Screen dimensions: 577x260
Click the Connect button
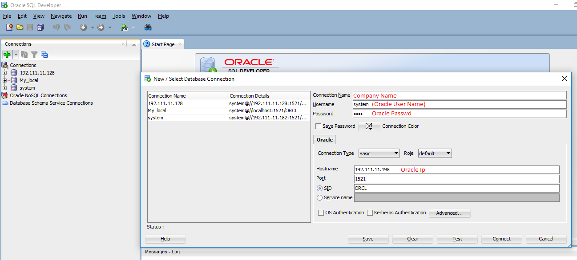tap(501, 239)
